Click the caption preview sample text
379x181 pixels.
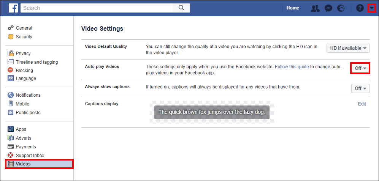pyautogui.click(x=212, y=112)
